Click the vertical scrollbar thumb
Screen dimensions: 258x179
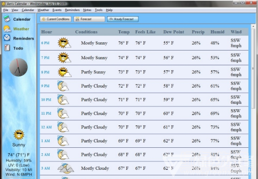(x=253, y=68)
